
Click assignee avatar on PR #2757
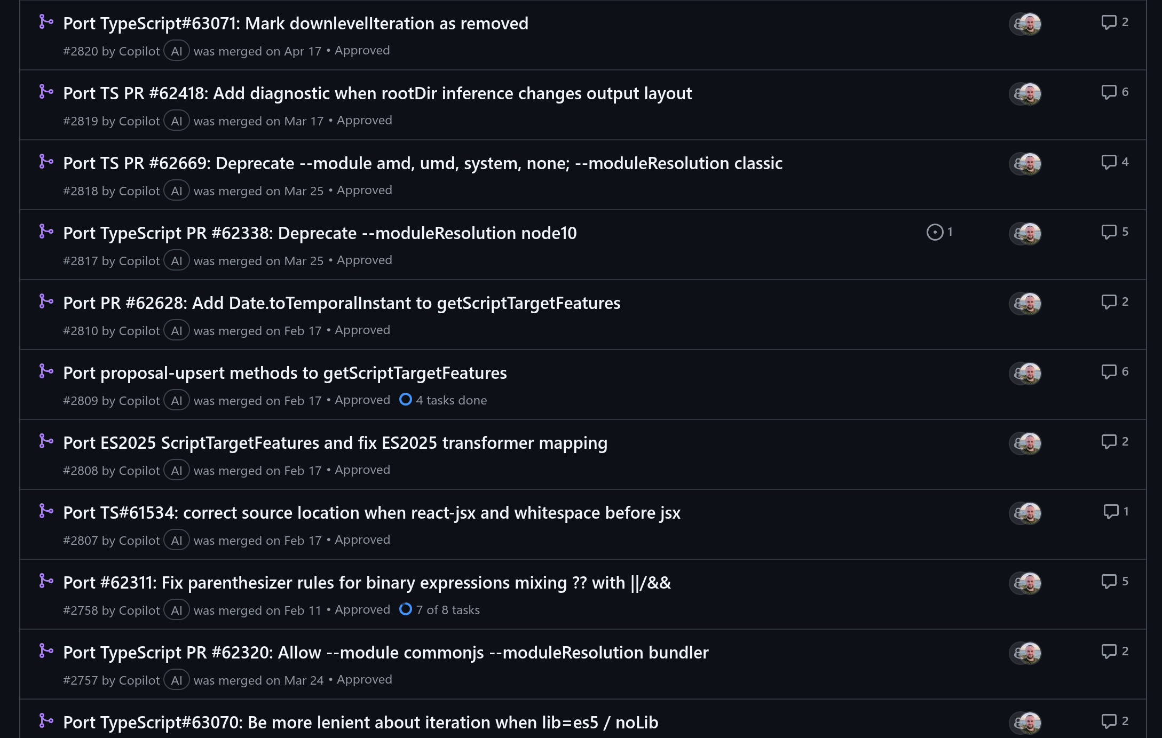coord(1025,653)
